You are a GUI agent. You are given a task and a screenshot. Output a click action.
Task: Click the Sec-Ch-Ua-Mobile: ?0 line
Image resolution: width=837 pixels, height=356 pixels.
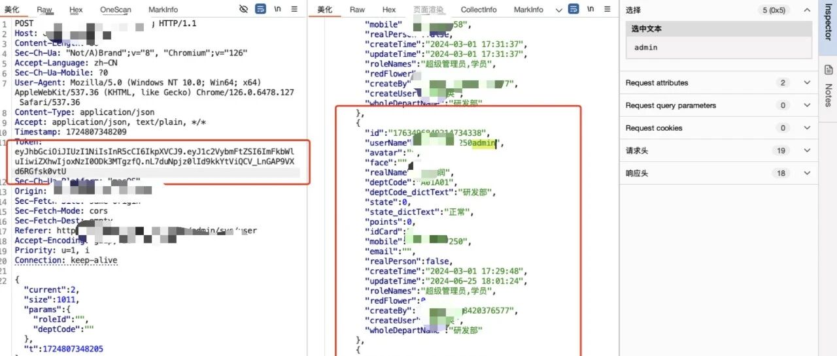coord(61,73)
